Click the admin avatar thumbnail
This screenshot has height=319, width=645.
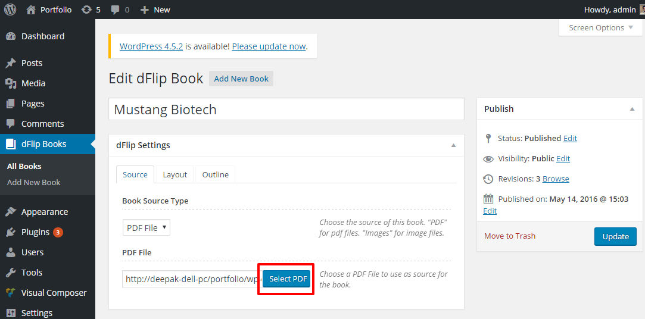(x=641, y=10)
